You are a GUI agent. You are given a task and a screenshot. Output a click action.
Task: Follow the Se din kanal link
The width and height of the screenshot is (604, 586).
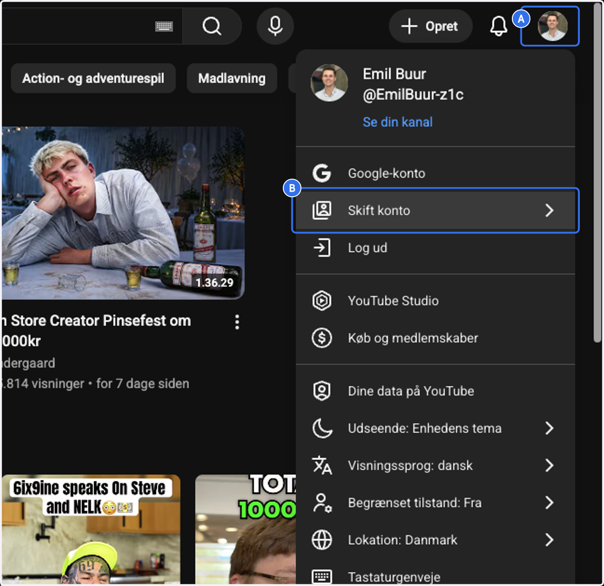click(398, 122)
